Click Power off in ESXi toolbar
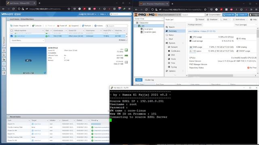Viewport: 259px width, 145px height. point(62,26)
